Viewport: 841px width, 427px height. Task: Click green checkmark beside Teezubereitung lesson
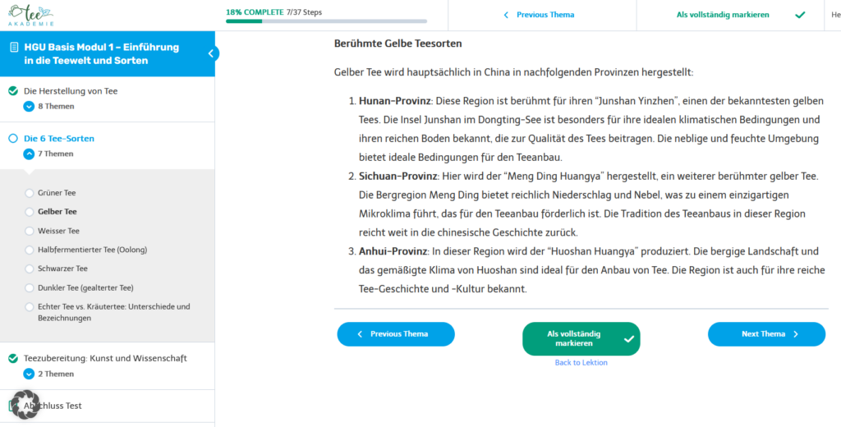pyautogui.click(x=13, y=358)
